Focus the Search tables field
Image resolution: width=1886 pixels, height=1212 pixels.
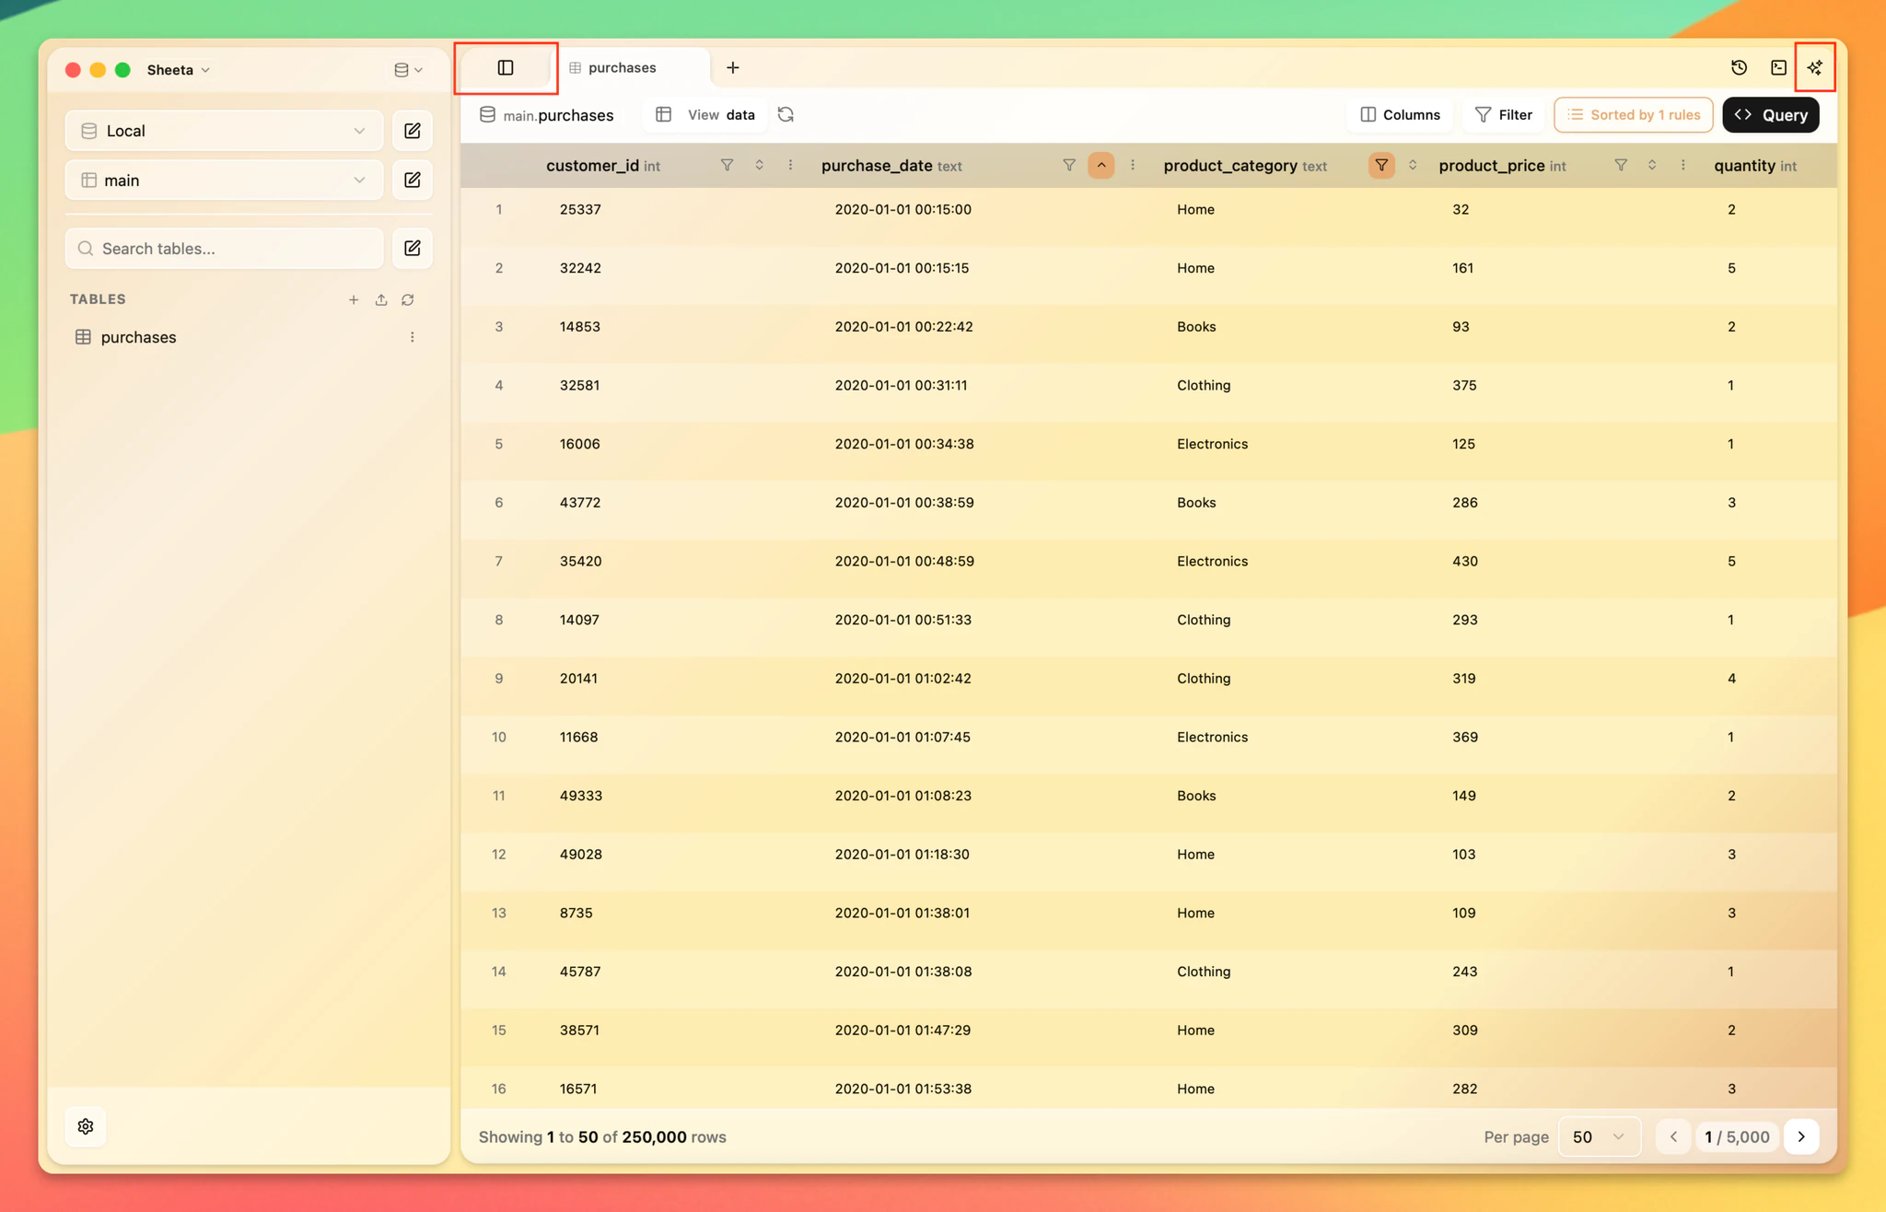tap(224, 249)
